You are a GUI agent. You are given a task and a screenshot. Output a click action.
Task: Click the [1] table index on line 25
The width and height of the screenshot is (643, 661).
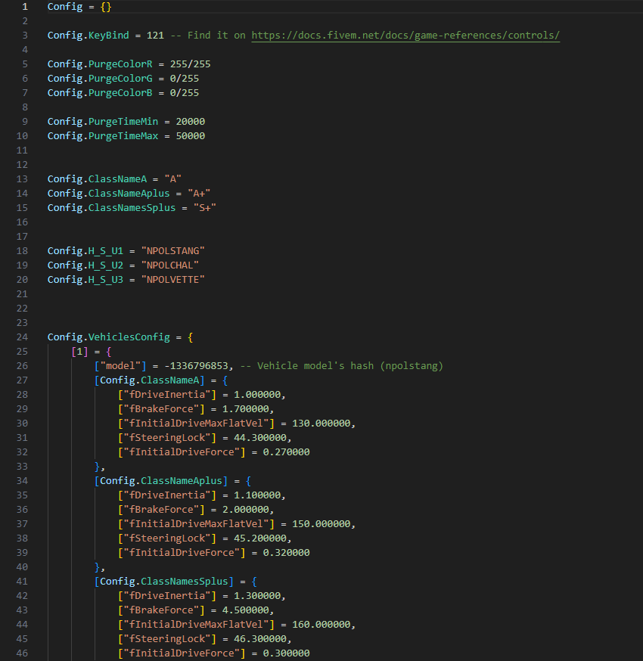tap(79, 352)
